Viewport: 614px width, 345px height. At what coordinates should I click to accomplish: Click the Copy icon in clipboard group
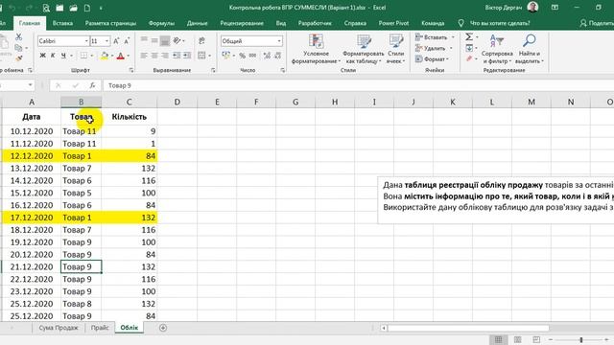[18, 48]
